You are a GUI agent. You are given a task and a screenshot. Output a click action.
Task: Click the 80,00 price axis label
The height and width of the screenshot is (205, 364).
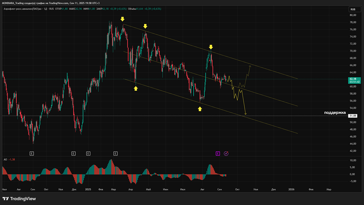tap(353, 15)
